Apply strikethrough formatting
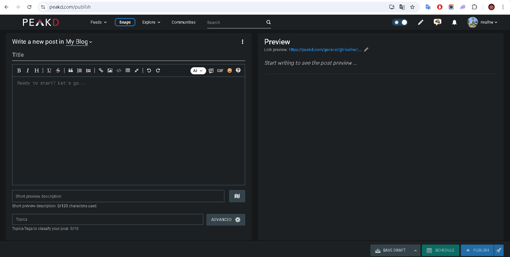Image resolution: width=510 pixels, height=257 pixels. (58, 70)
